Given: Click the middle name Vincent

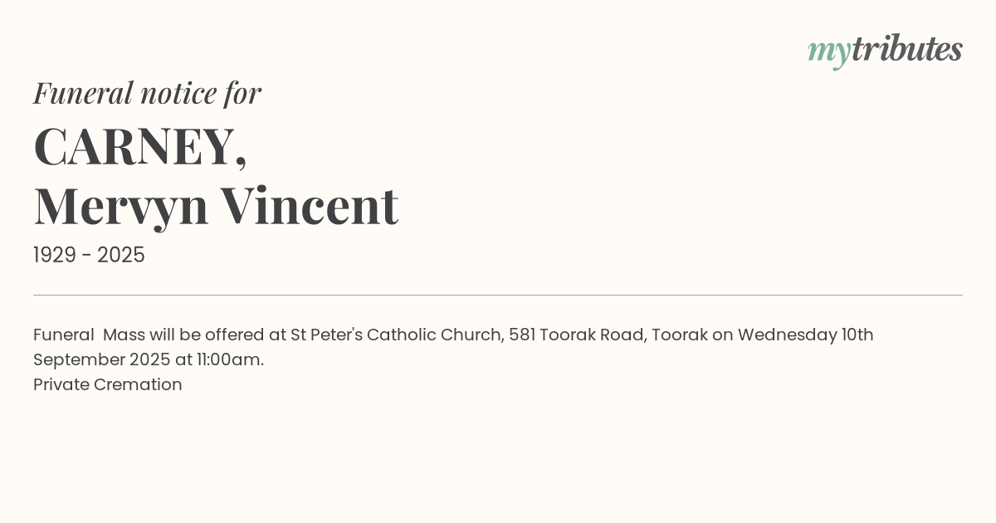Looking at the screenshot, I should coord(309,206).
